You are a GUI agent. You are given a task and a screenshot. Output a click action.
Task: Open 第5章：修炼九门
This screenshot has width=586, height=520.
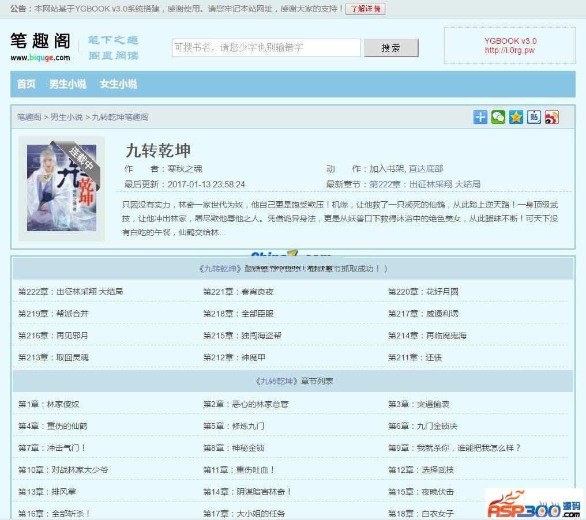(x=234, y=426)
